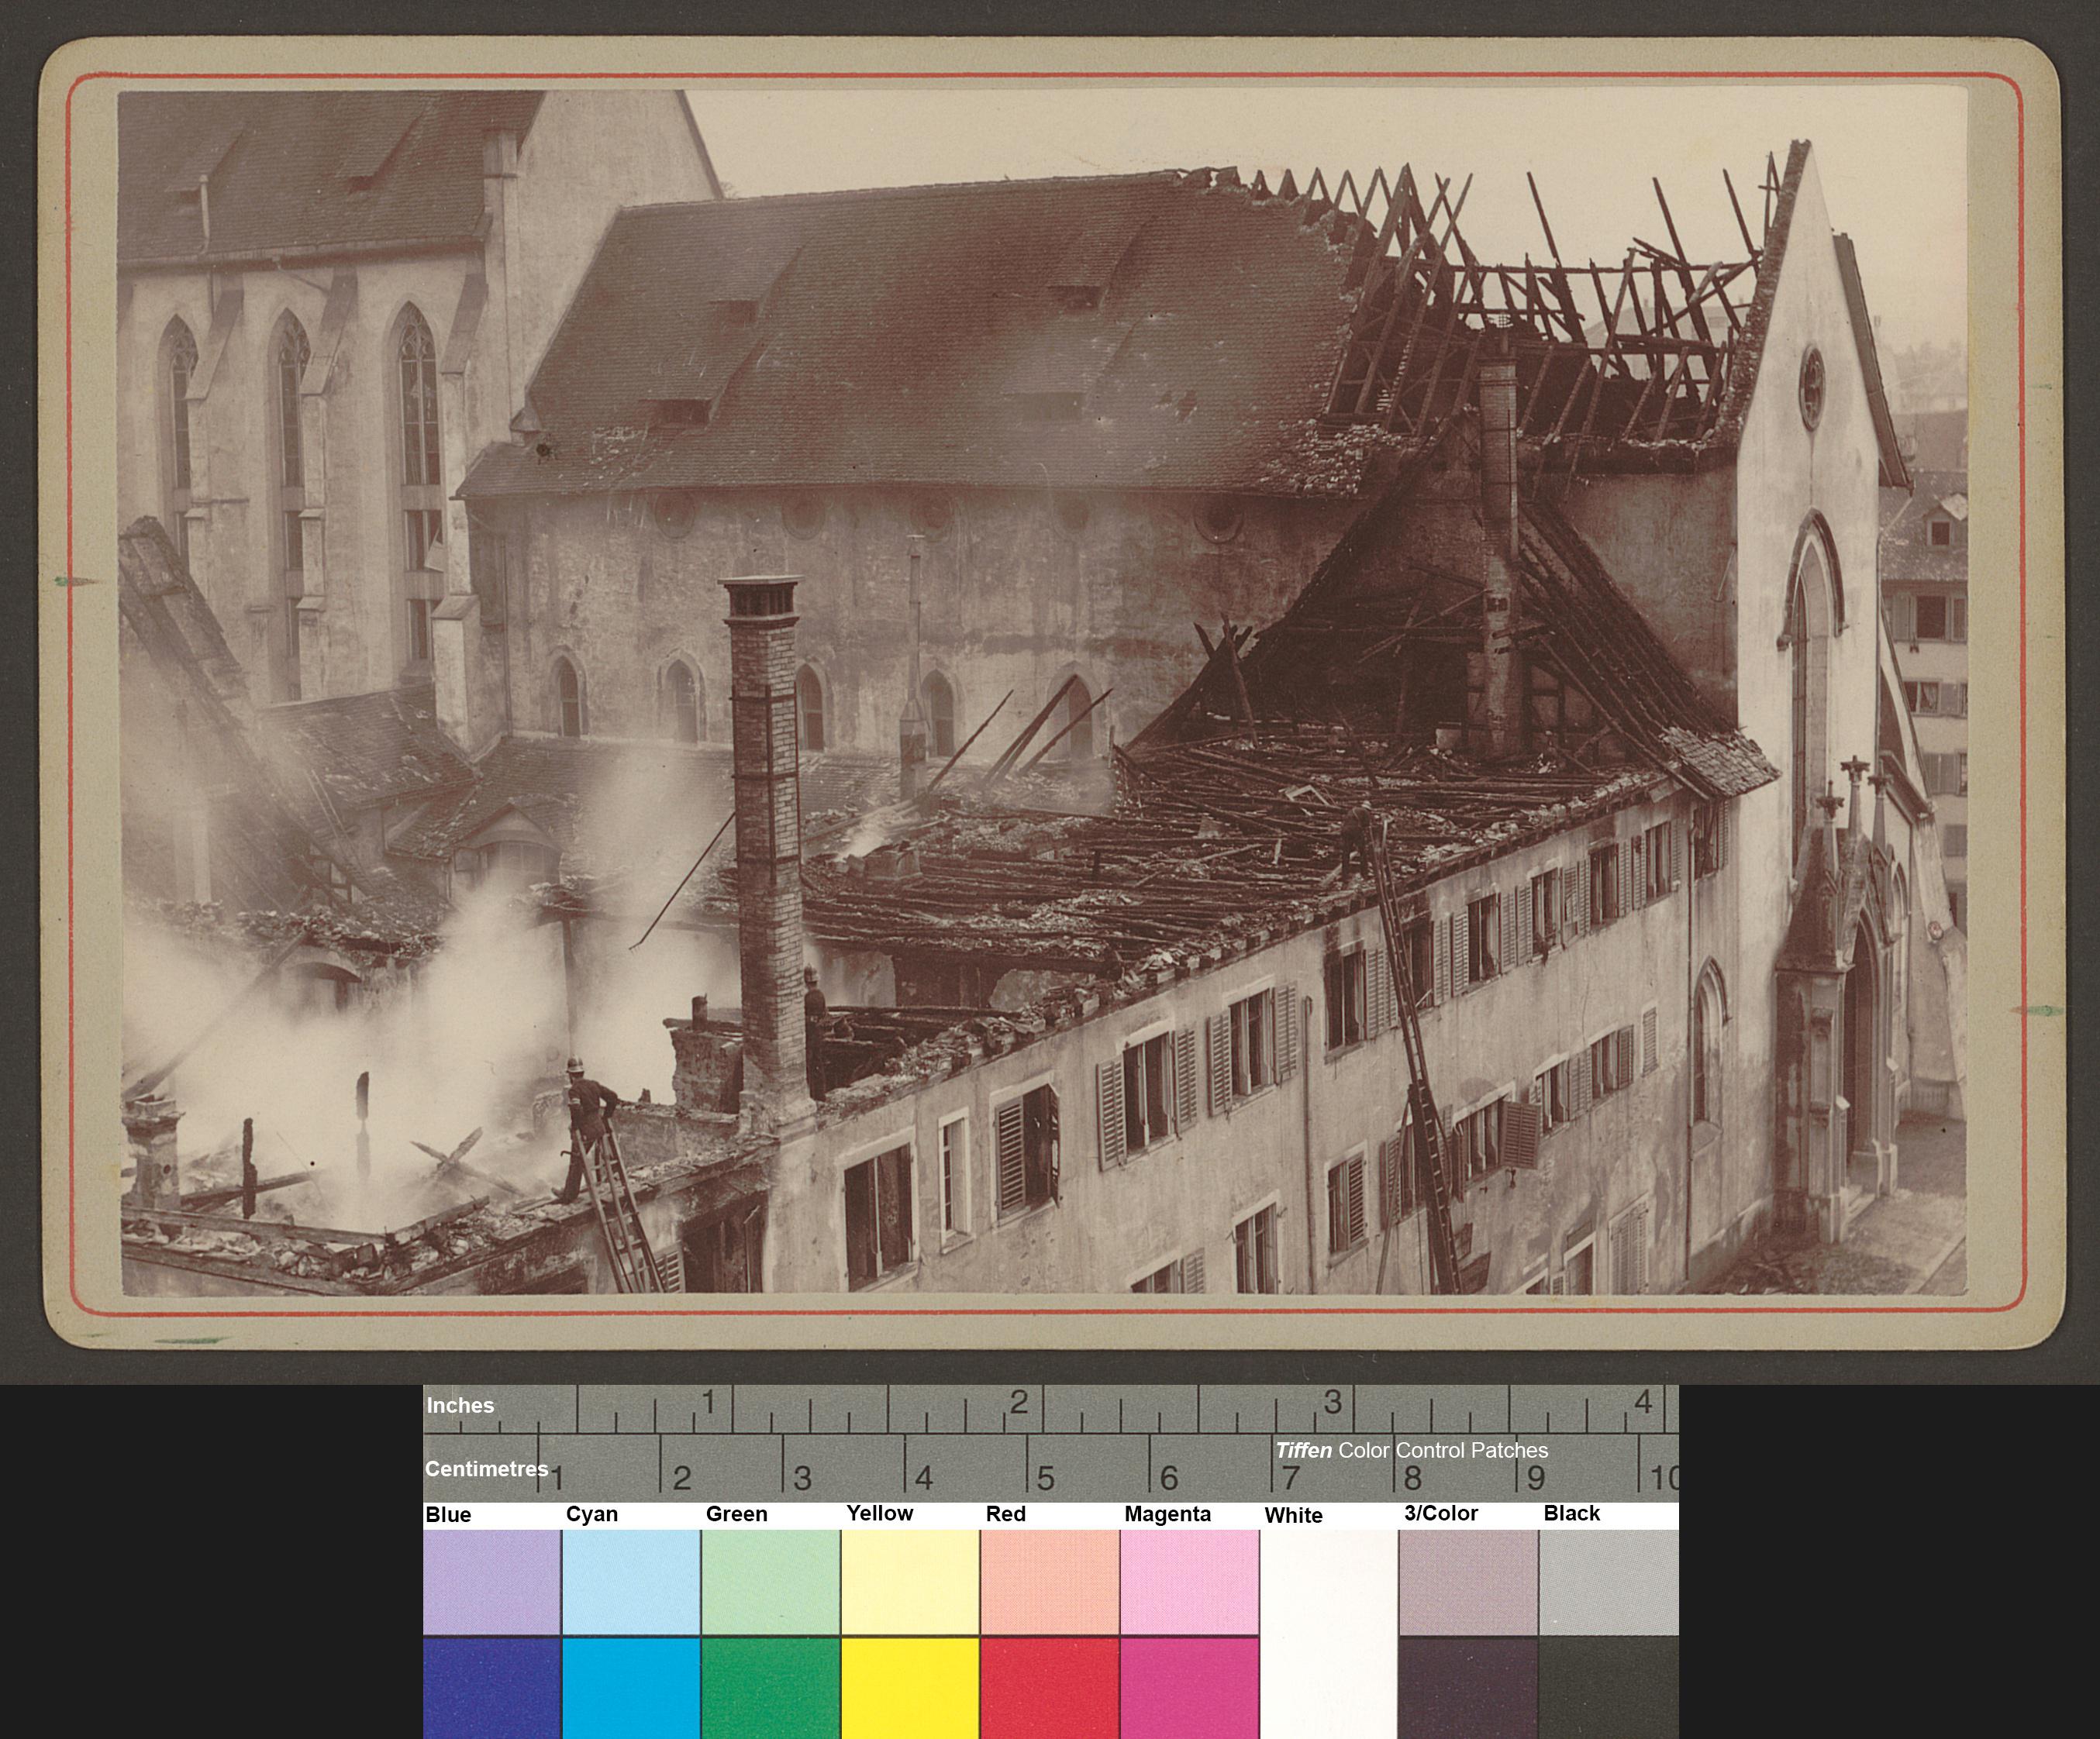Click the light Cyan color patch
The image size is (2100, 1739).
[631, 1581]
